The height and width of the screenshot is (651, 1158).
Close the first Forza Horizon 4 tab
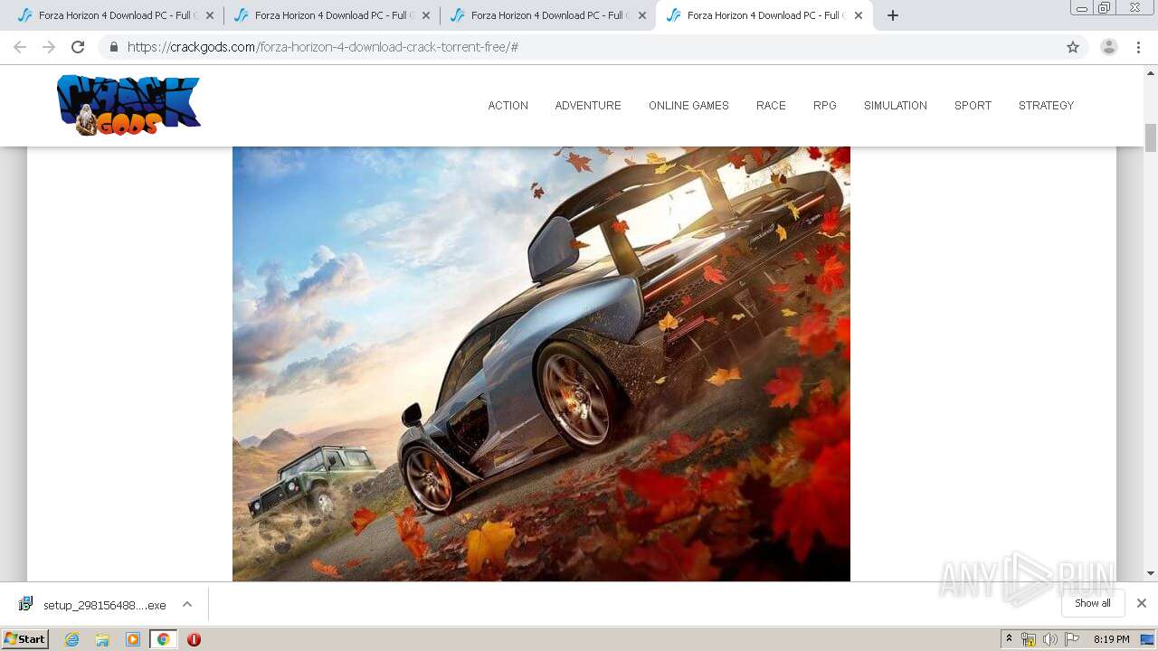coord(210,15)
